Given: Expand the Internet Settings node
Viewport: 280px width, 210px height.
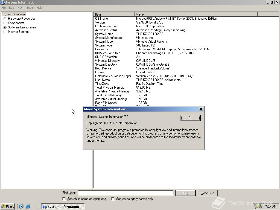Looking at the screenshot, I should click(5, 32).
